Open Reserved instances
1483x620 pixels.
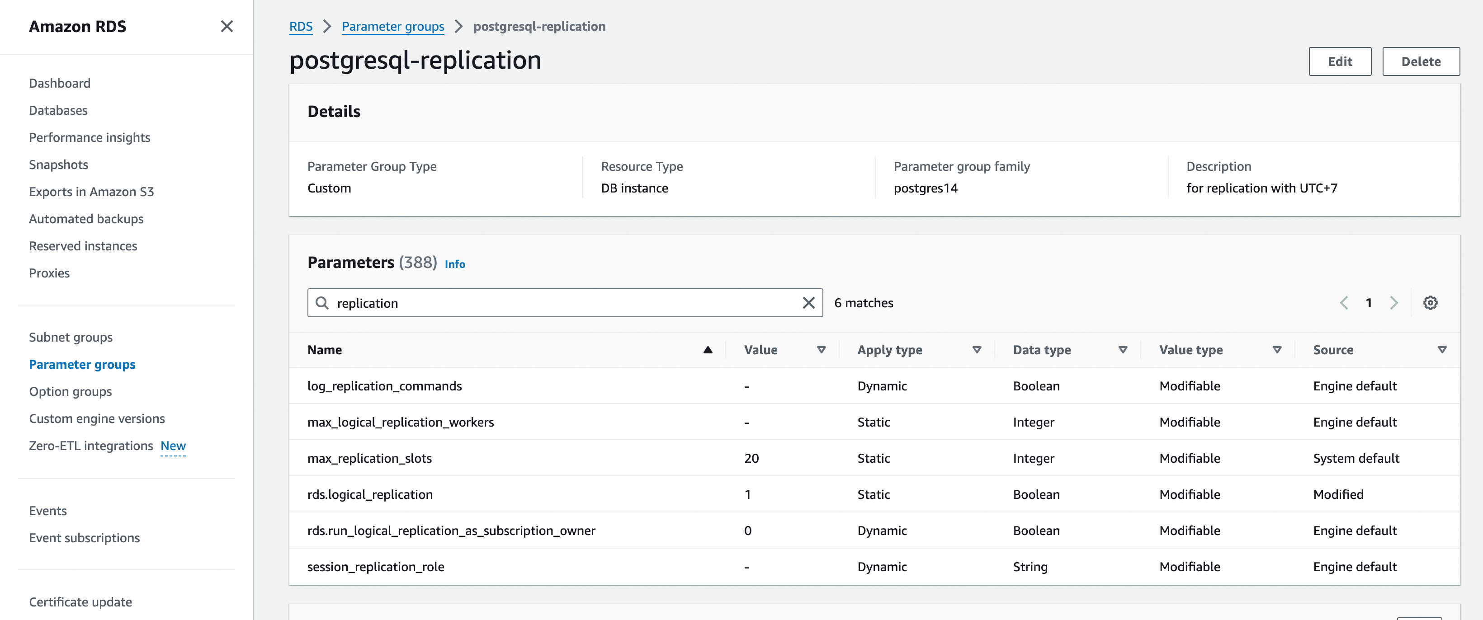(x=83, y=245)
